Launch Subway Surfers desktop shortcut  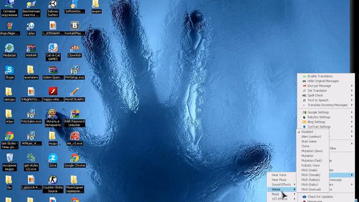coord(53,9)
